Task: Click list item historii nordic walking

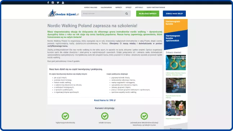Action: click(62, 82)
